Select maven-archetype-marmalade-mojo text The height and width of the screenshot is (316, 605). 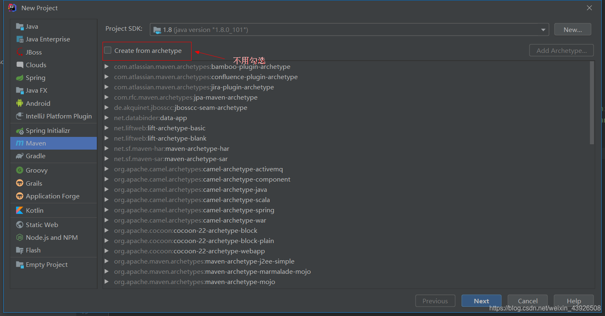(x=258, y=271)
